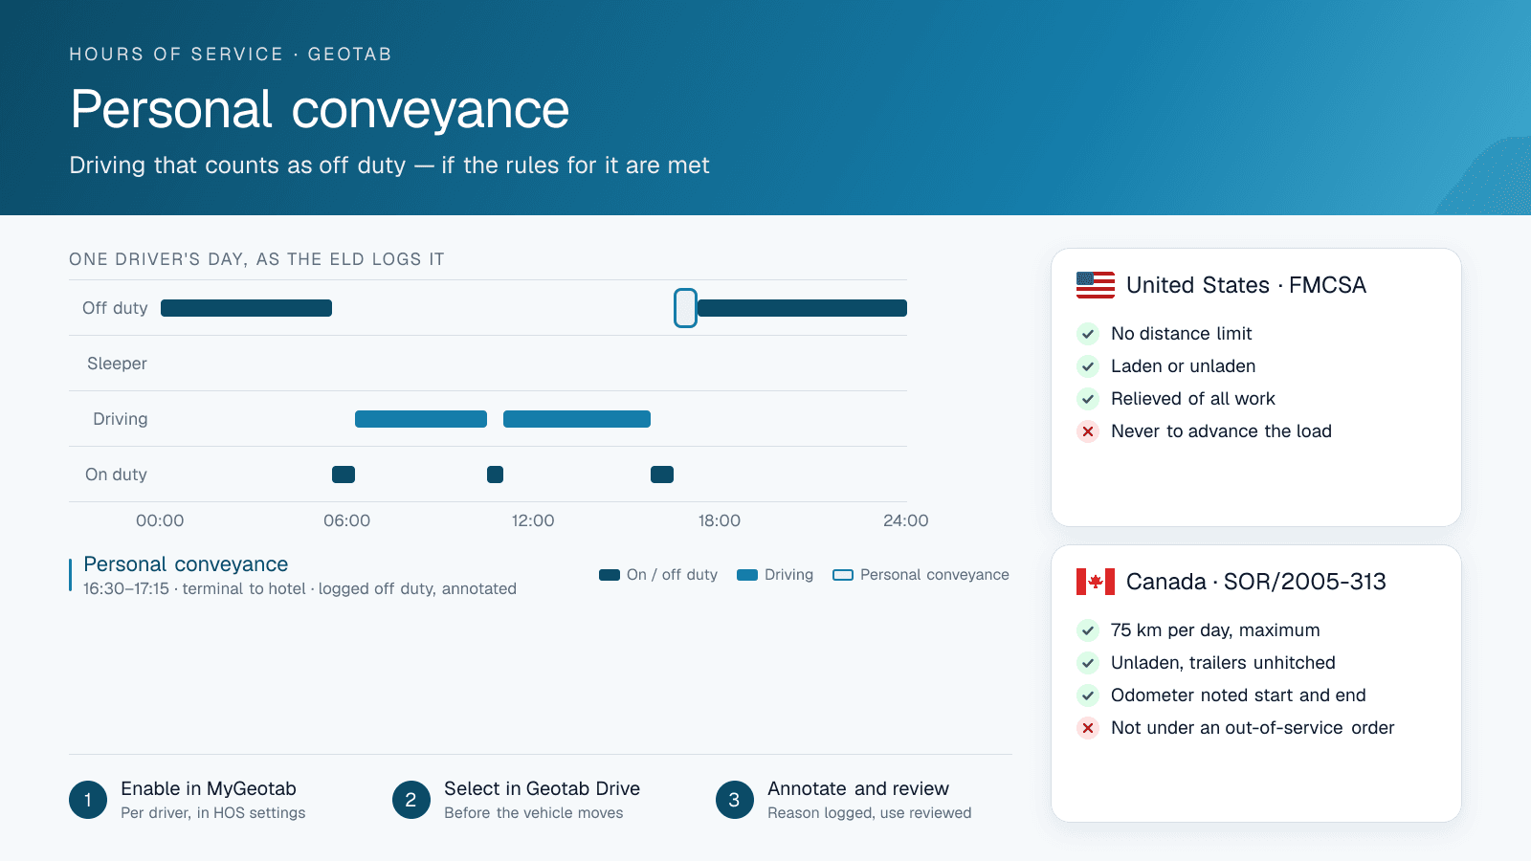This screenshot has height=861, width=1531.
Task: Click the check icon beside Relieved of all work
Action: pyautogui.click(x=1088, y=399)
